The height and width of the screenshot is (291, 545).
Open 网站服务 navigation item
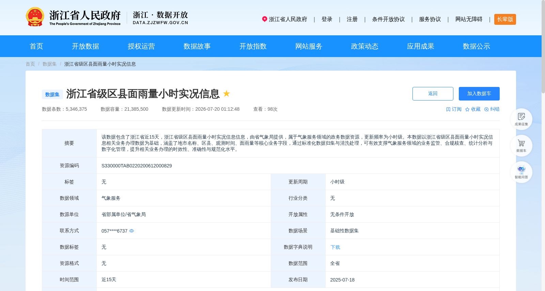click(309, 46)
